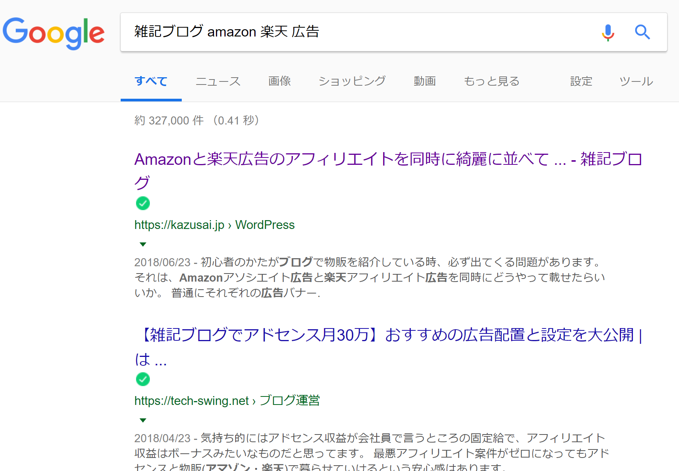The width and height of the screenshot is (679, 471).
Task: Click the green verified badge on kazusai.jp result
Action: click(x=143, y=203)
